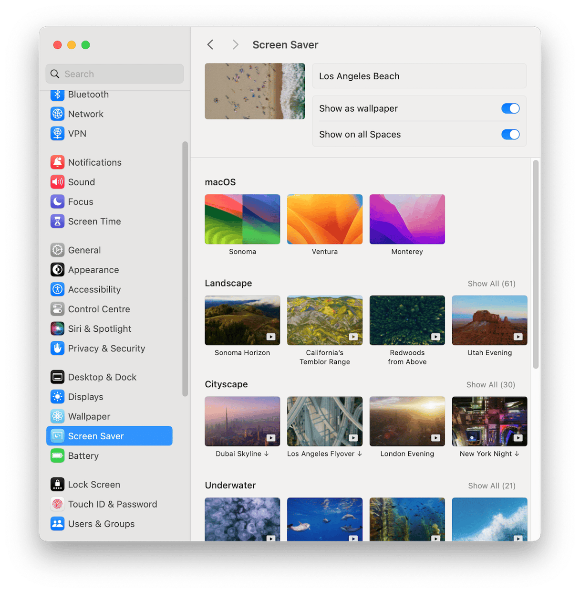The width and height of the screenshot is (580, 593).
Task: Open Wallpaper settings in sidebar
Action: point(89,416)
